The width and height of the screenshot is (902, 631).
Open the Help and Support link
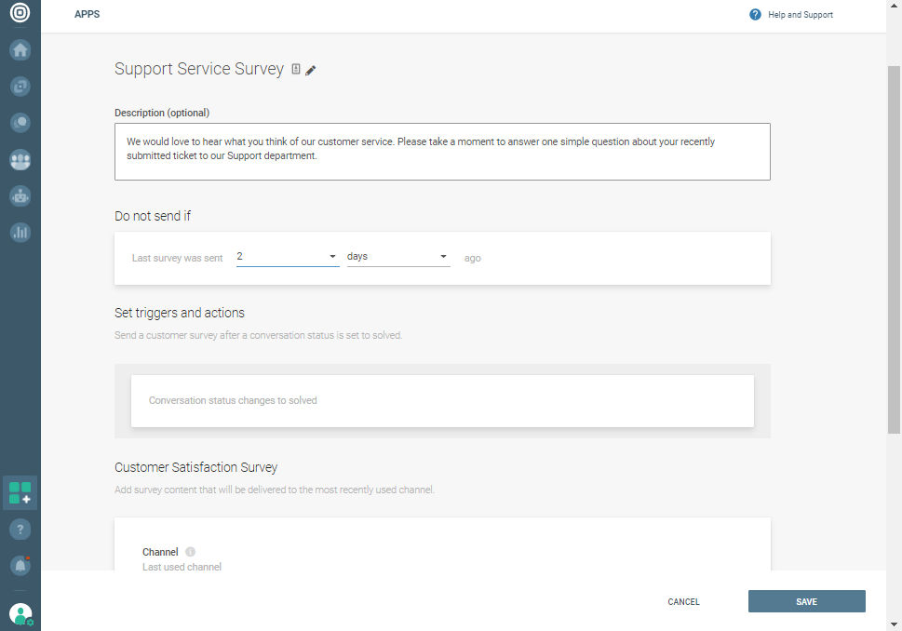[x=791, y=15]
